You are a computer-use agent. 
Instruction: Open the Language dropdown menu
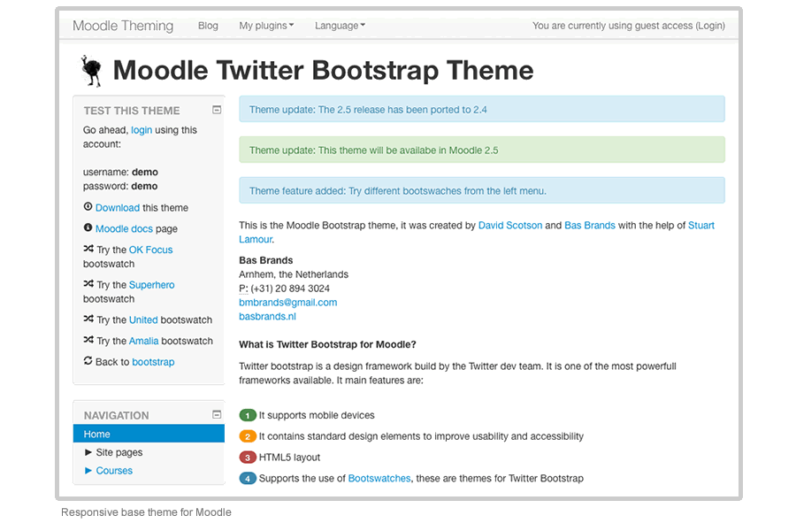point(340,26)
